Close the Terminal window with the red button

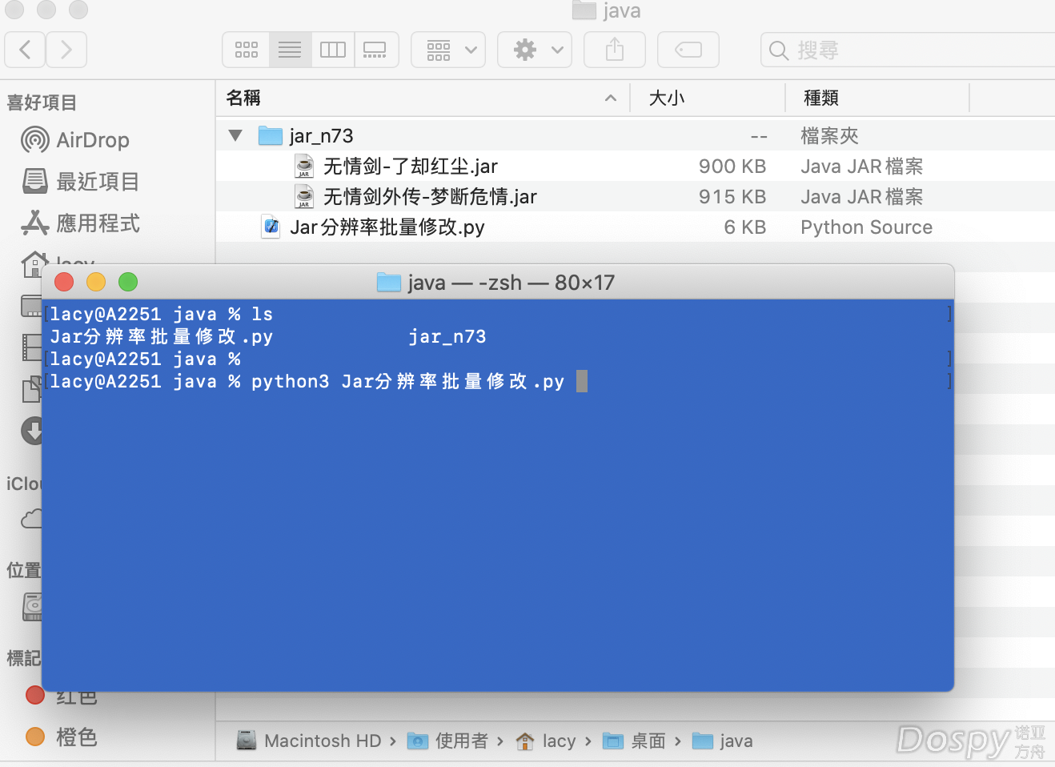point(64,282)
